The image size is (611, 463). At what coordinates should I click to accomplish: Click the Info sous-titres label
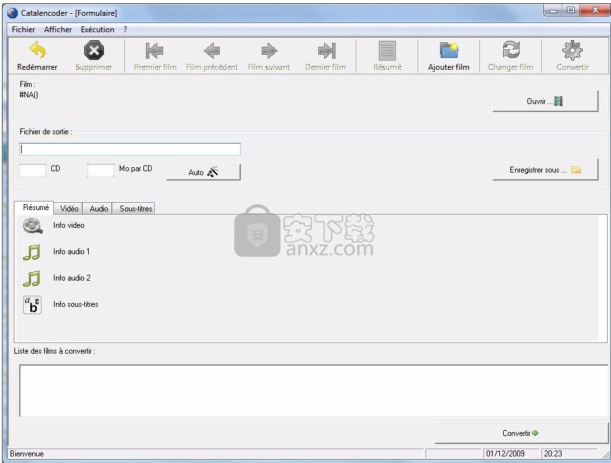click(76, 305)
